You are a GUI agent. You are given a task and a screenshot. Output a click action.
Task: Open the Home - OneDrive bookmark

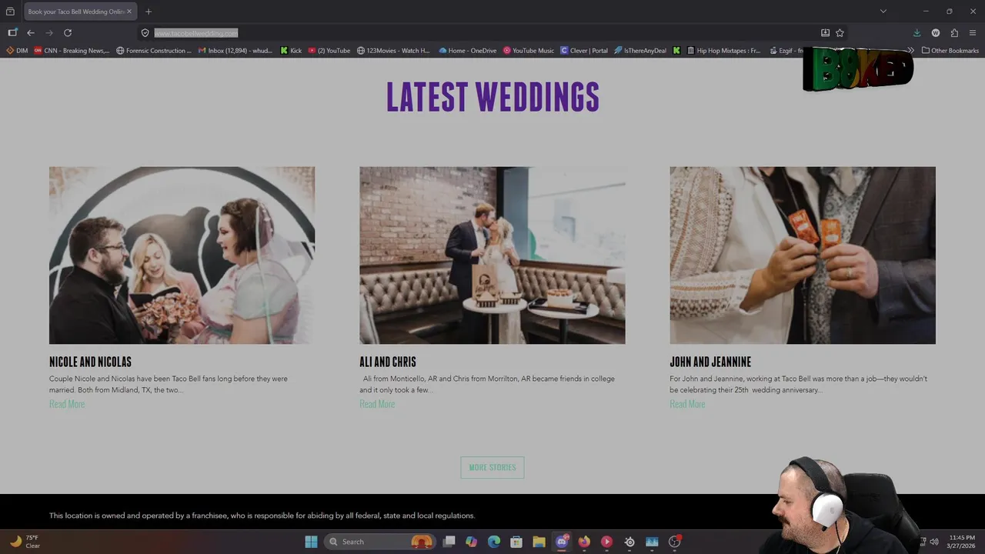pyautogui.click(x=467, y=51)
